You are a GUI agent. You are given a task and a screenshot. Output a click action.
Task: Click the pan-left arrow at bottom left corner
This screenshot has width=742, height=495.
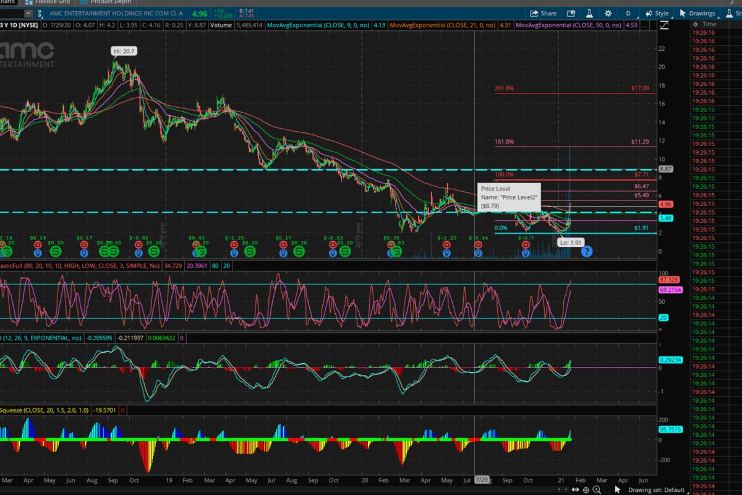560,489
